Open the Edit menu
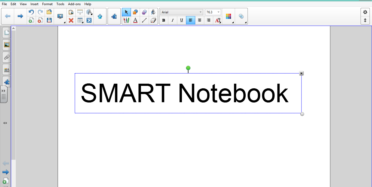This screenshot has height=187, width=372. tap(13, 4)
